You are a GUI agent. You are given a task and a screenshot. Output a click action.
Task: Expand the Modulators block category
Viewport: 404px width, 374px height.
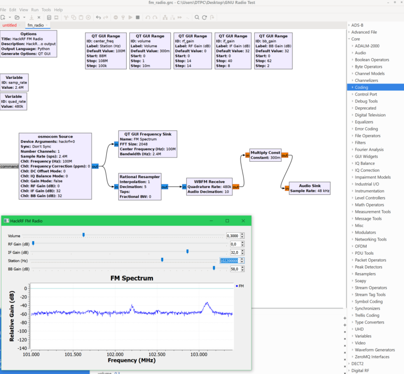(x=352, y=232)
